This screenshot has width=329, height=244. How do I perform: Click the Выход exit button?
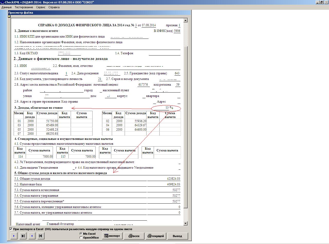(177, 236)
